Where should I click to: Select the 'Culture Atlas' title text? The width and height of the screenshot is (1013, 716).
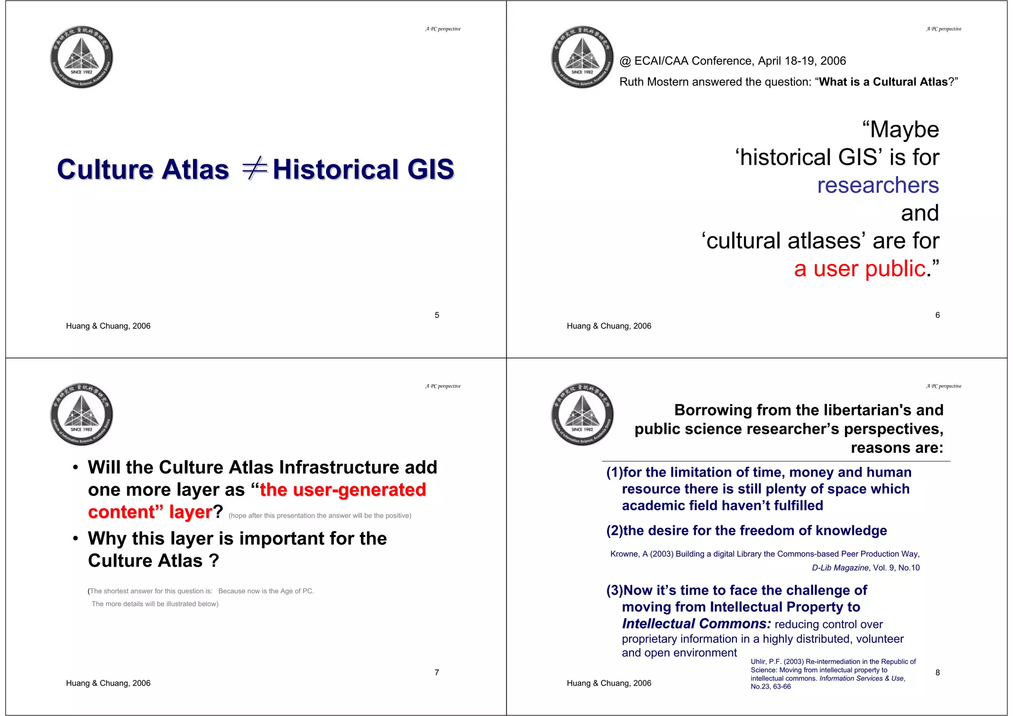[x=143, y=170]
